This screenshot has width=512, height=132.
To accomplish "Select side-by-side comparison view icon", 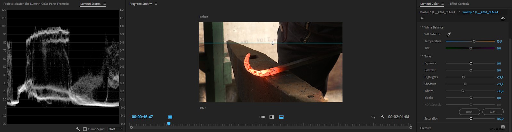I will point(262,117).
